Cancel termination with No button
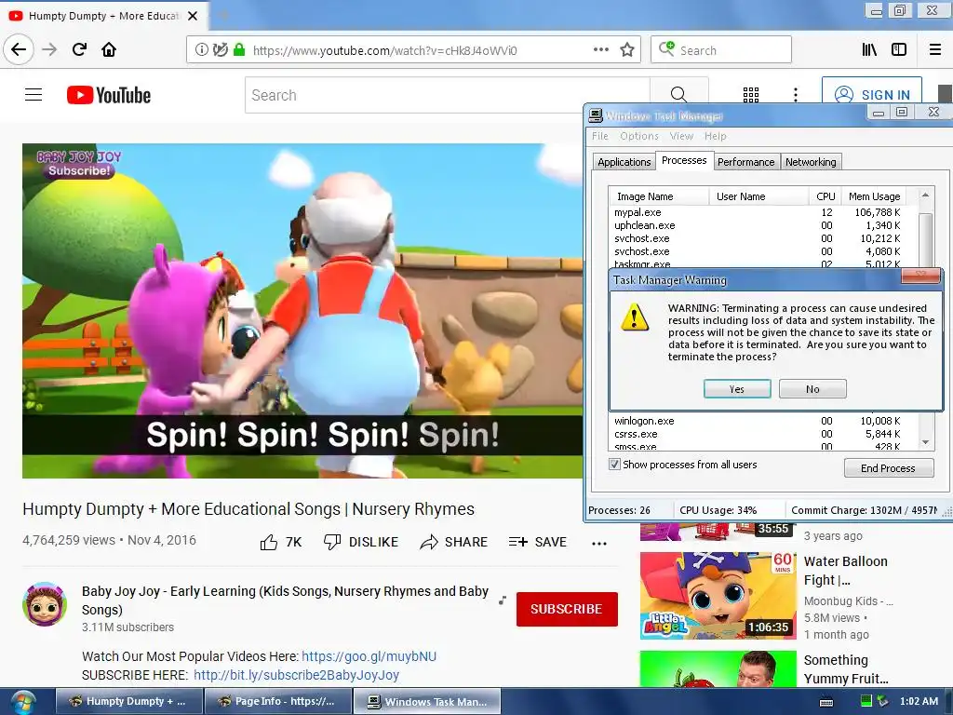This screenshot has height=715, width=953. click(812, 389)
